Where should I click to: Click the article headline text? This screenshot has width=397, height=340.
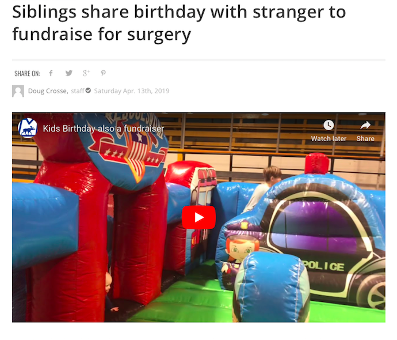click(x=179, y=23)
